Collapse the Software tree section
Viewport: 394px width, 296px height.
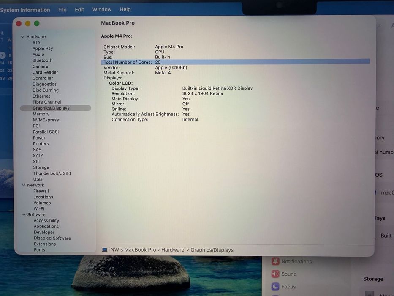[24, 215]
